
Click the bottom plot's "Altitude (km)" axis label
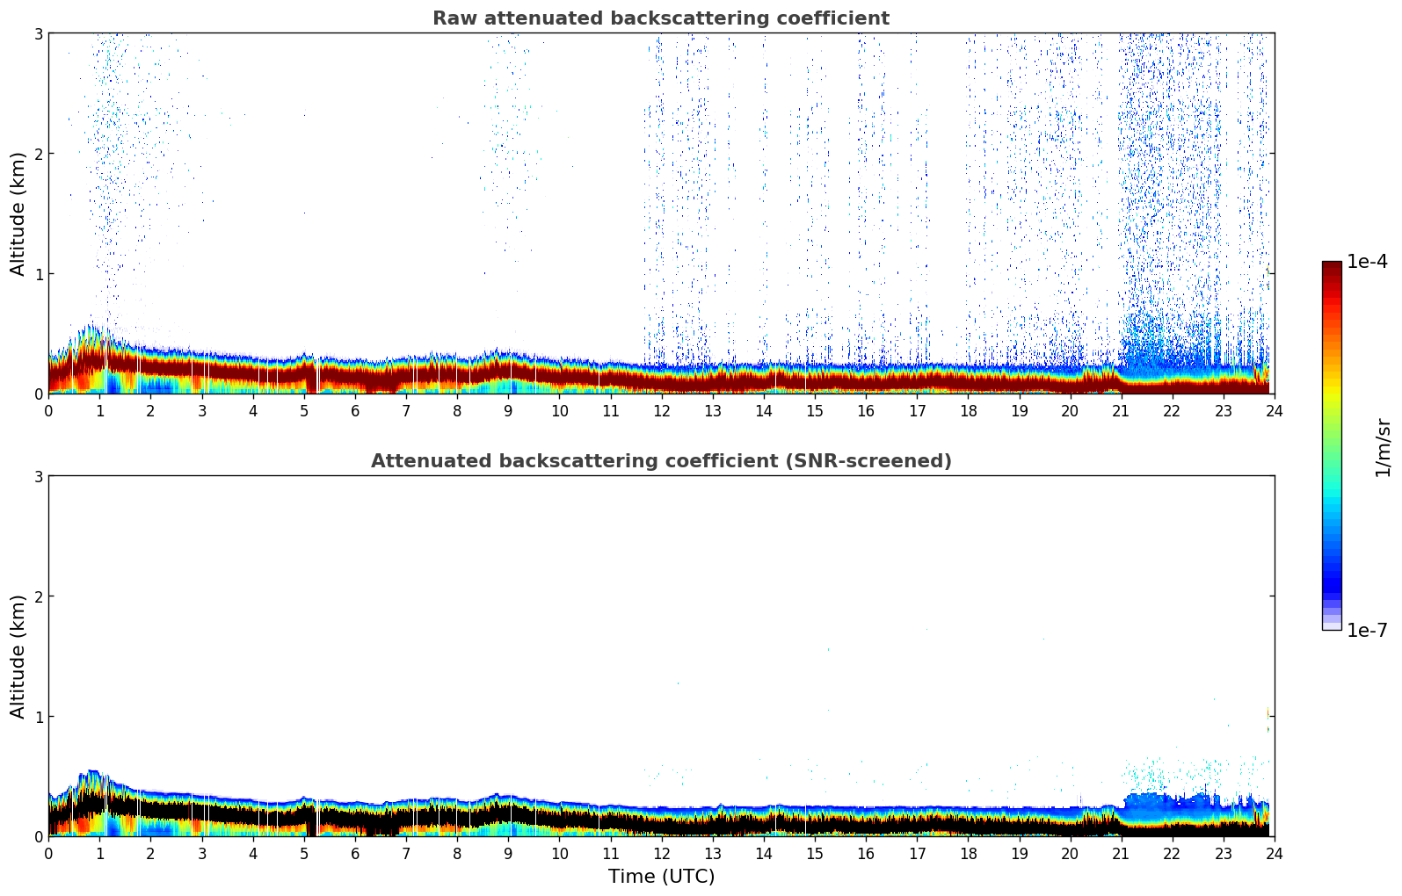point(18,656)
